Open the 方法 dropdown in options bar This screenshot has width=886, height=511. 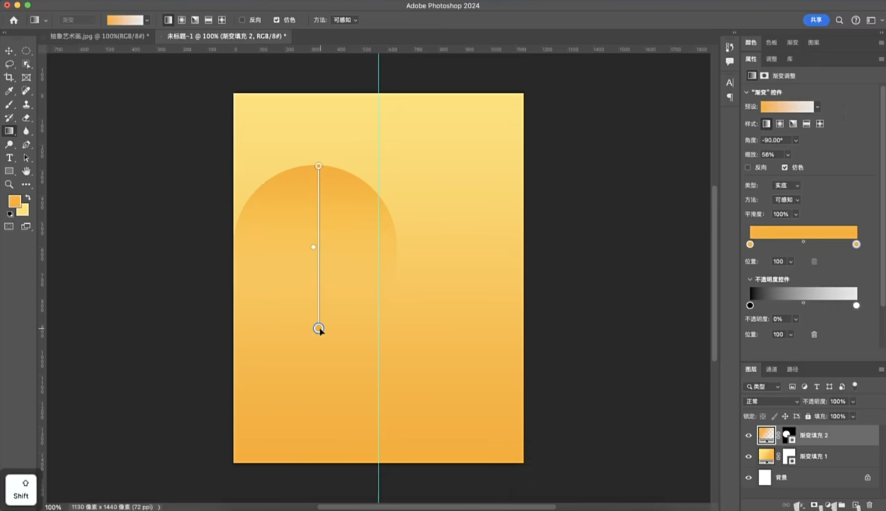(x=345, y=20)
